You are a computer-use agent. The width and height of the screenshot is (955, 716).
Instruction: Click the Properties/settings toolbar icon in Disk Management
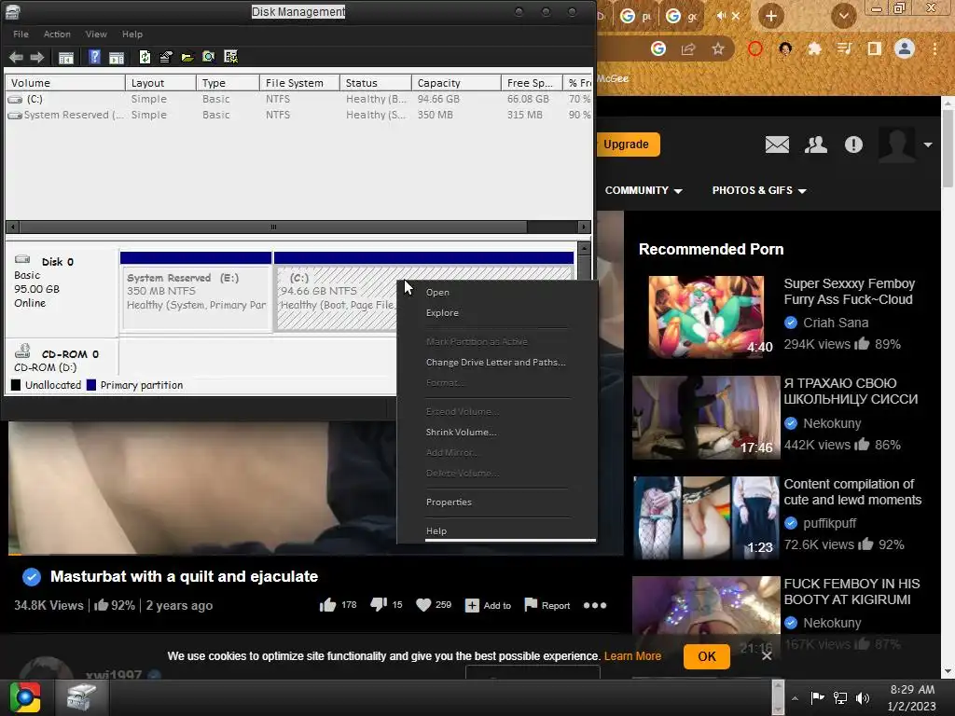tap(166, 57)
